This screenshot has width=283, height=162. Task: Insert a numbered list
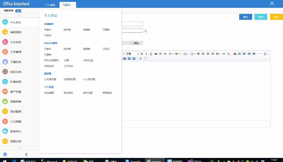pyautogui.click(x=185, y=54)
